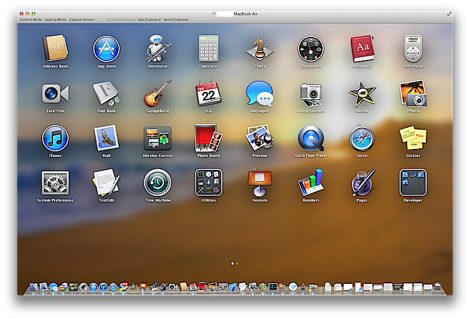Switch to second Launchpad page dot
470x319 pixels.
point(237,264)
